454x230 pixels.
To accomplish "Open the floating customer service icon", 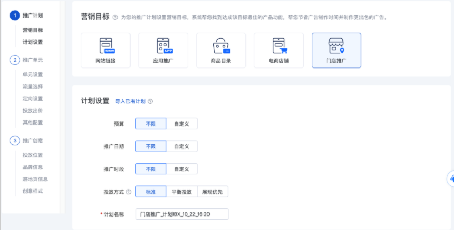I will 450,179.
